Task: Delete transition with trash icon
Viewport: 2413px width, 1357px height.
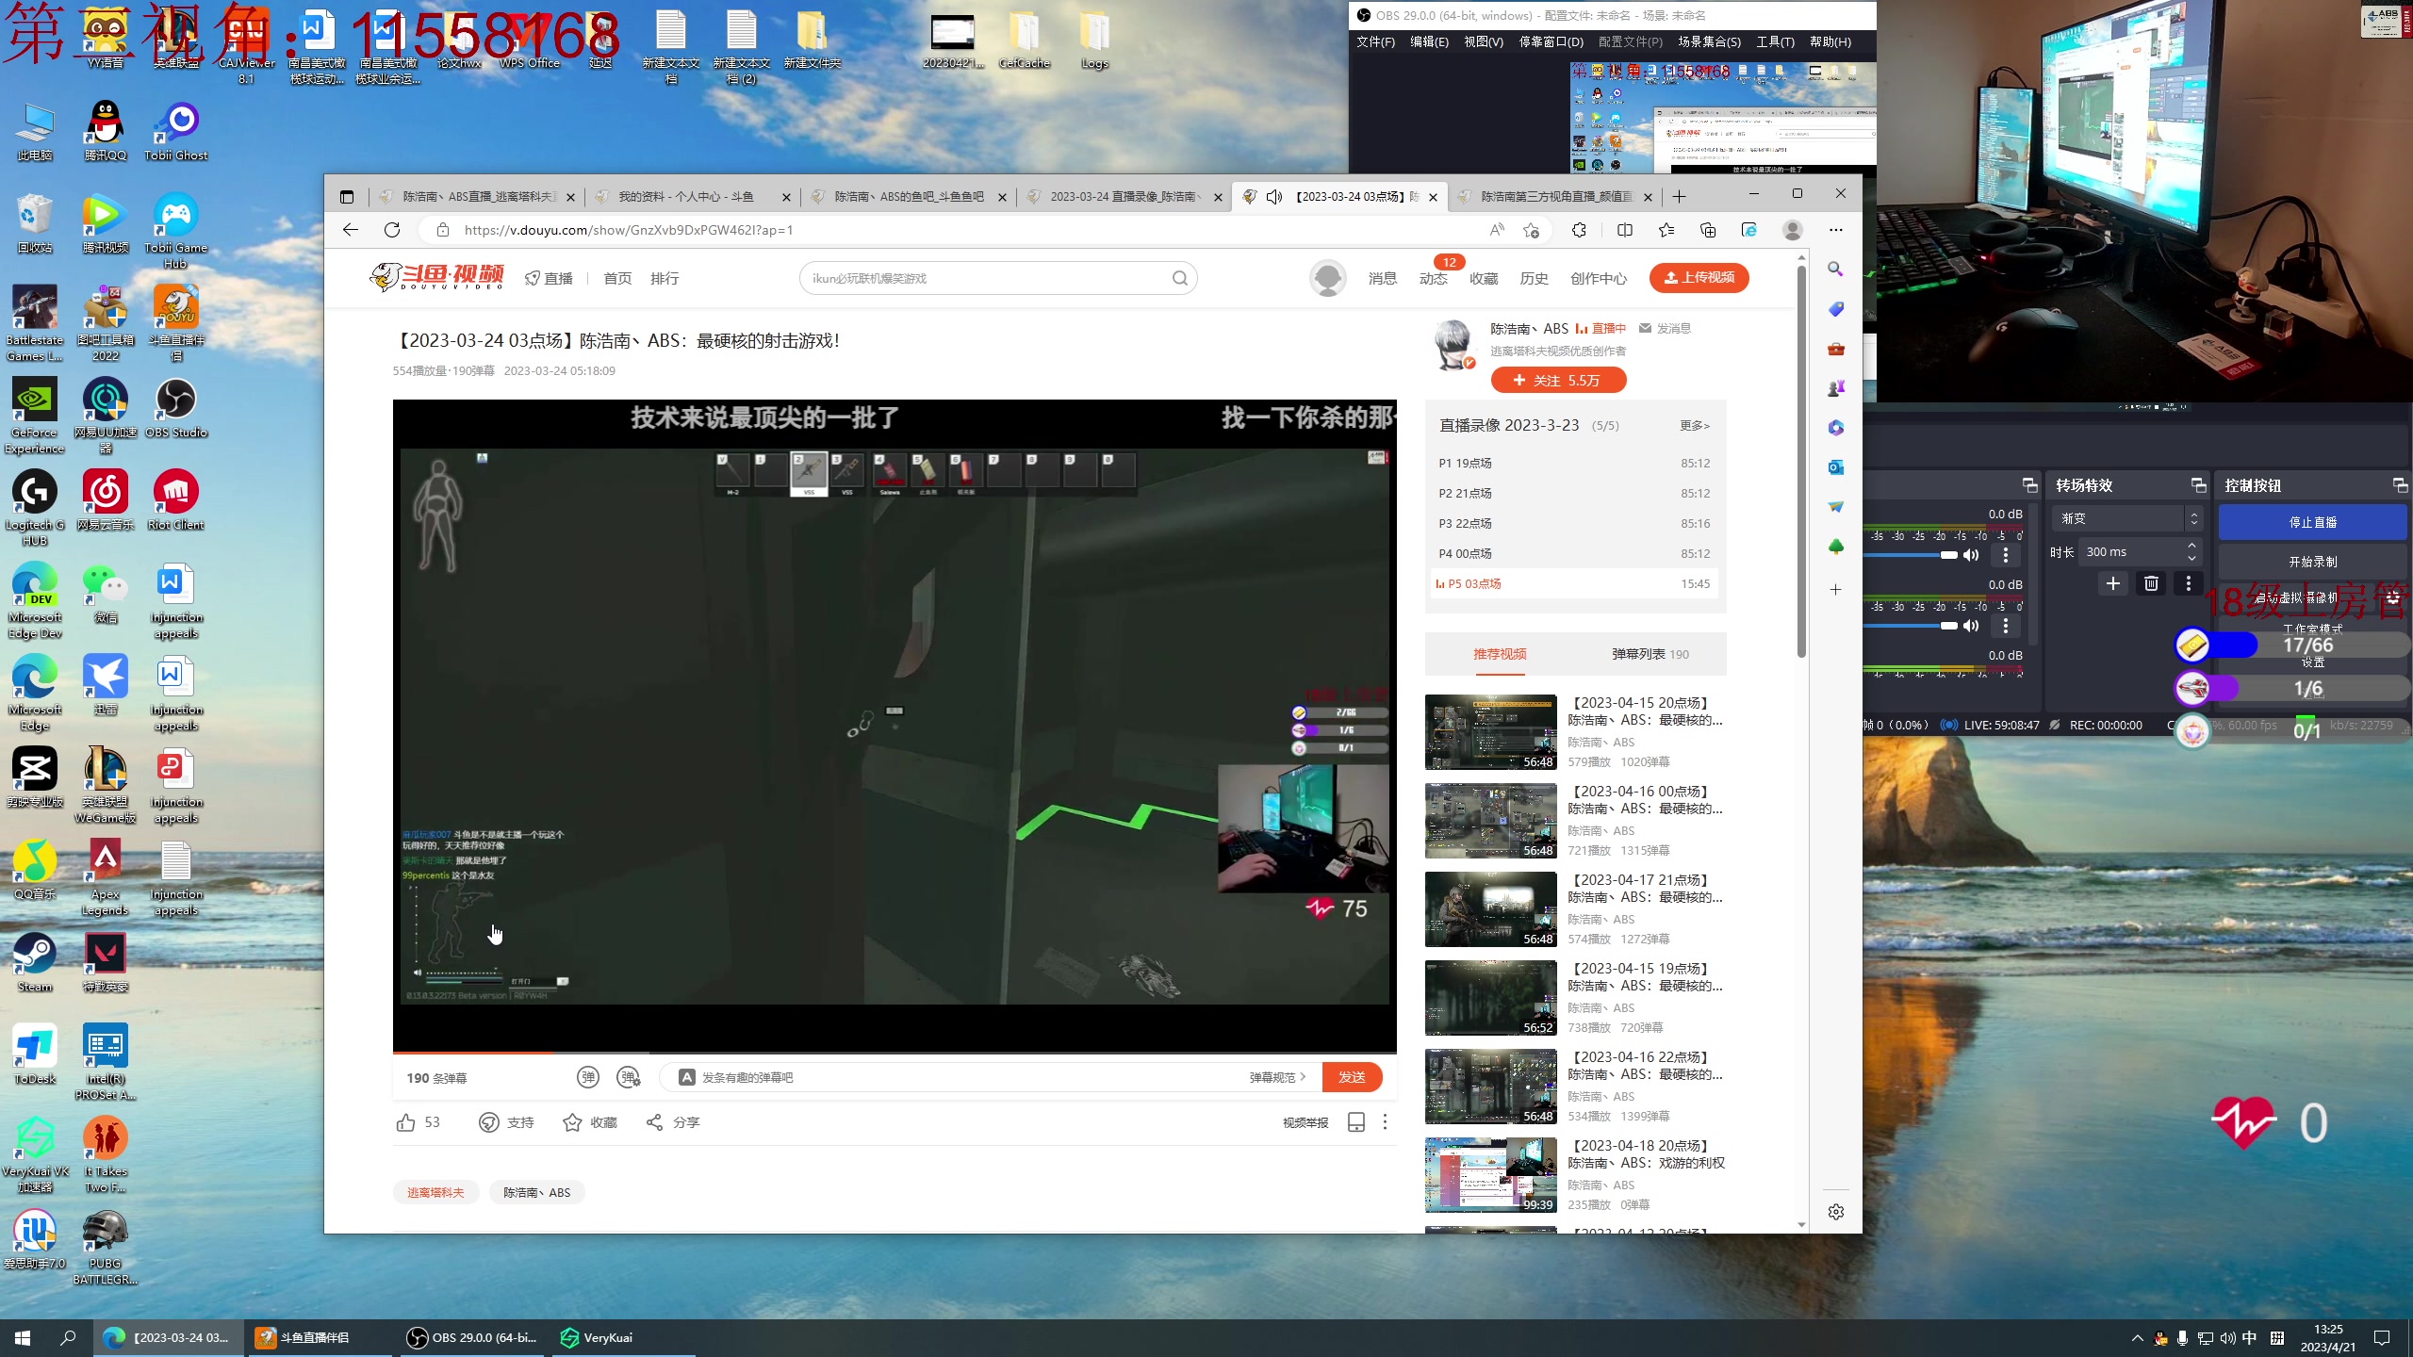Action: click(x=2151, y=583)
